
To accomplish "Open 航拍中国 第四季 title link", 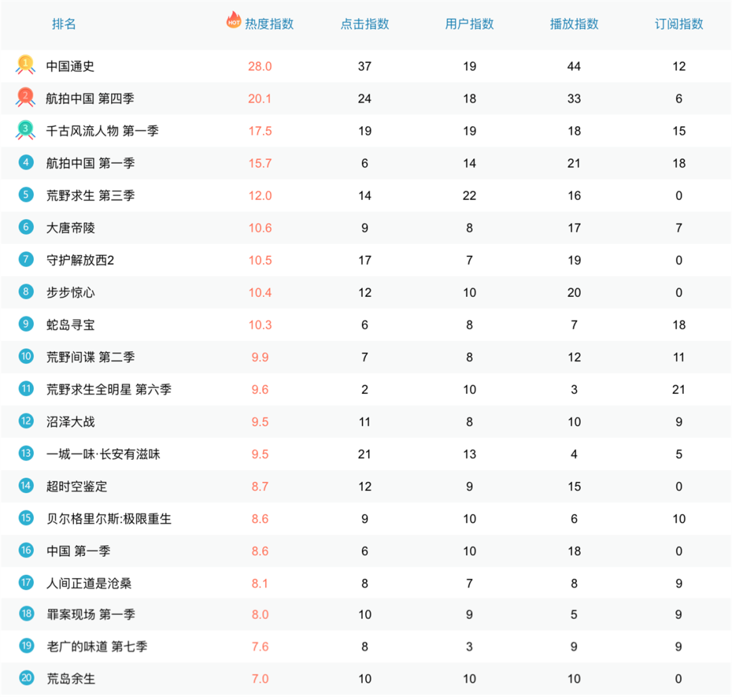I will [x=90, y=99].
